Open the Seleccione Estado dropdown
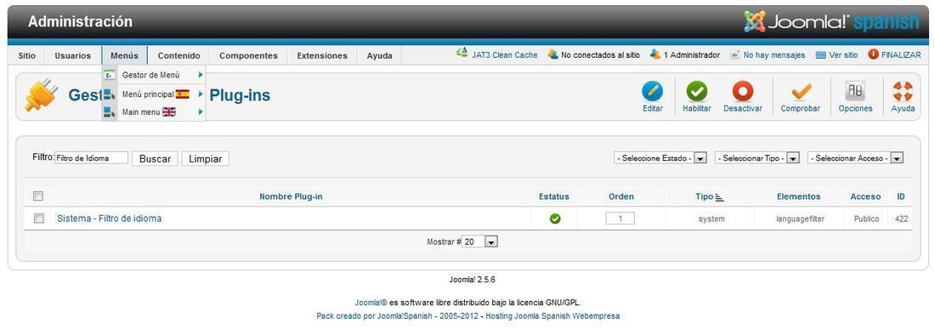 pos(660,158)
